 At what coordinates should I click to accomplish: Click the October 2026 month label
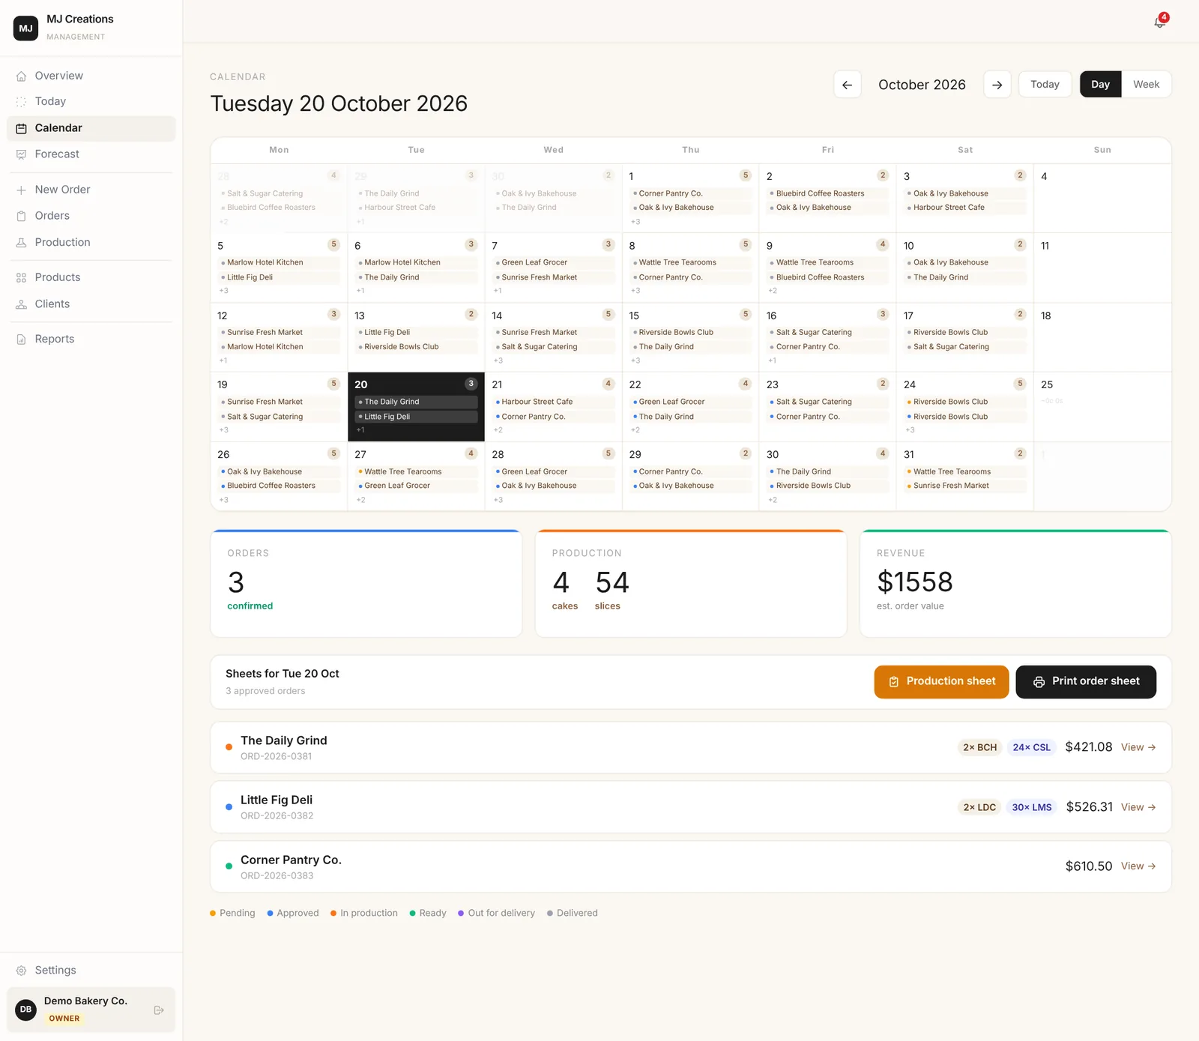click(922, 85)
